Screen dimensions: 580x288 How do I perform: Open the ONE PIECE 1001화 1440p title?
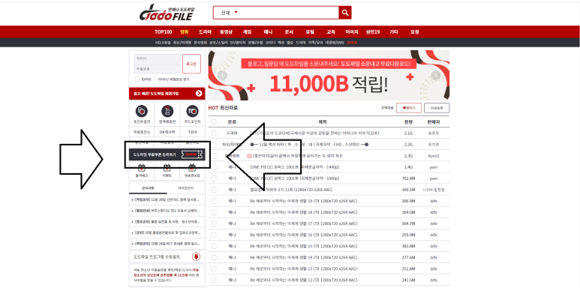295,167
